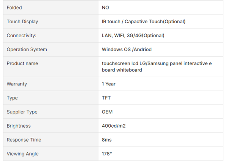Click the 'Folded' label cell
This screenshot has height=164, width=228.
point(14,8)
